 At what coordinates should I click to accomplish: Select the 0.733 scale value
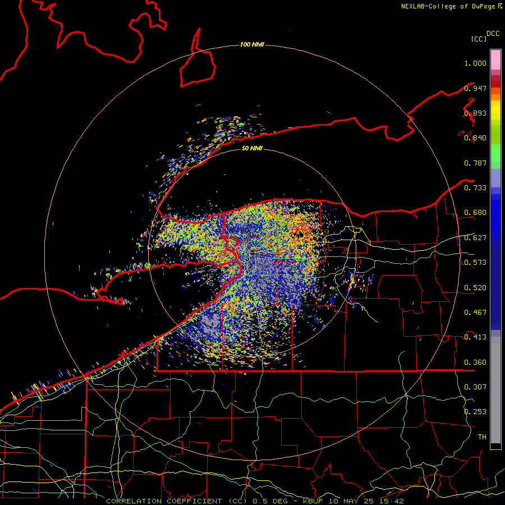click(x=475, y=188)
